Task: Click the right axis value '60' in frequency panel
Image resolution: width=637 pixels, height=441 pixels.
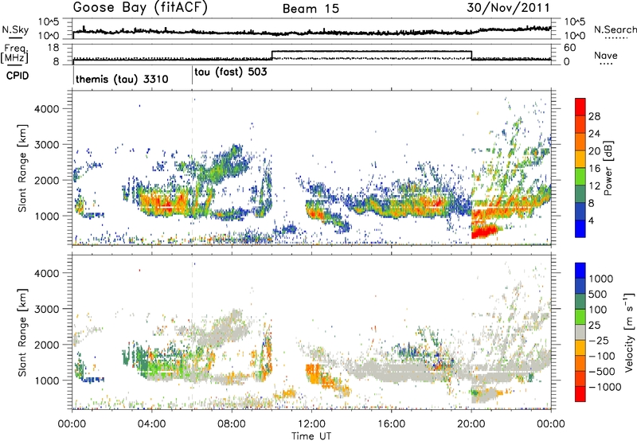Action: 570,48
